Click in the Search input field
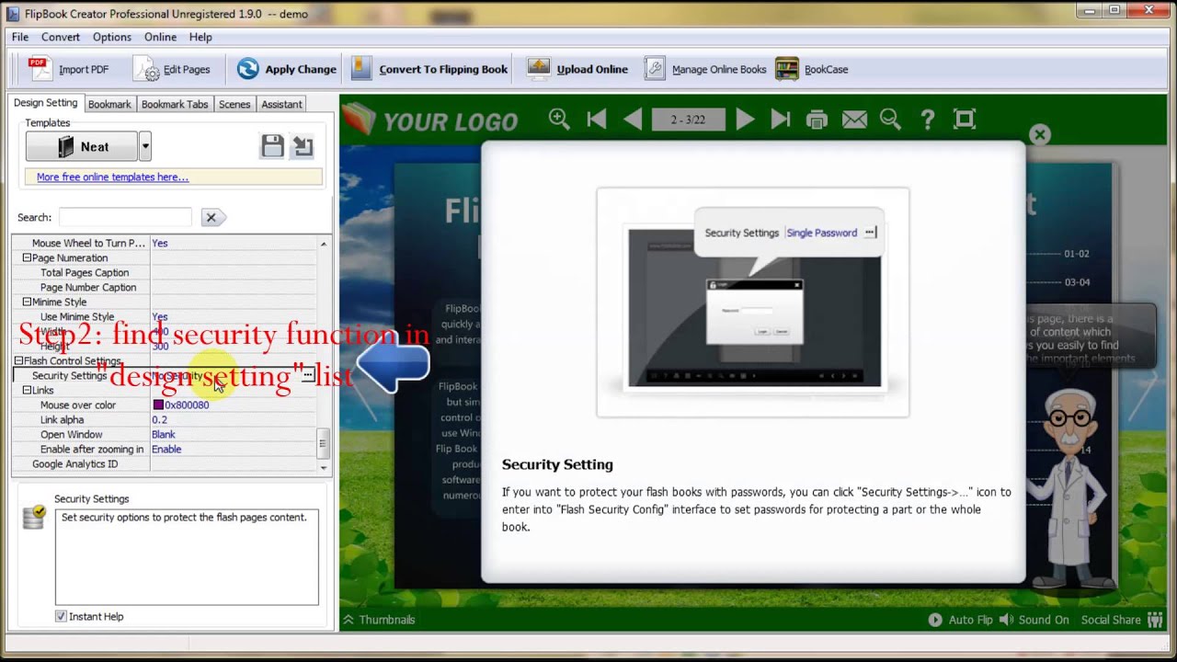Screen dimensions: 1177x662 tap(126, 217)
